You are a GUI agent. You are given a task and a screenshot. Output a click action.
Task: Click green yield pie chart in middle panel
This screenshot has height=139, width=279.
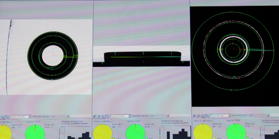pos(135,132)
